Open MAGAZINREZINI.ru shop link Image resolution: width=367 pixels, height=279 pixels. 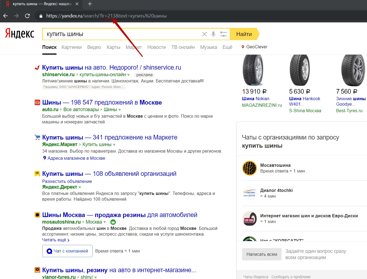262,105
